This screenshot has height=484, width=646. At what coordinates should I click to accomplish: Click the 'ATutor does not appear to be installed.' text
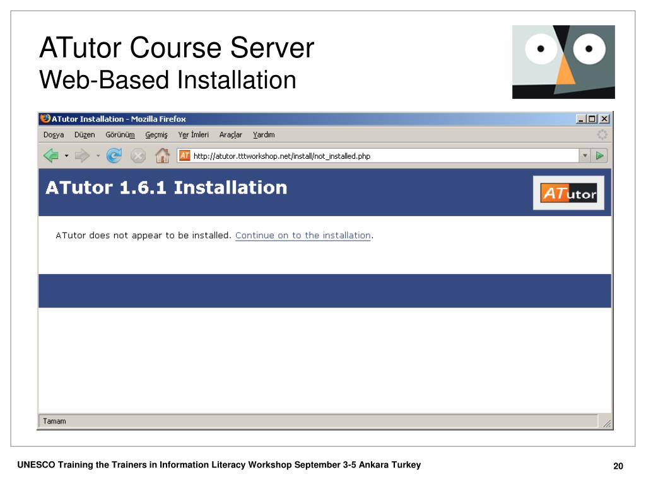tap(143, 236)
